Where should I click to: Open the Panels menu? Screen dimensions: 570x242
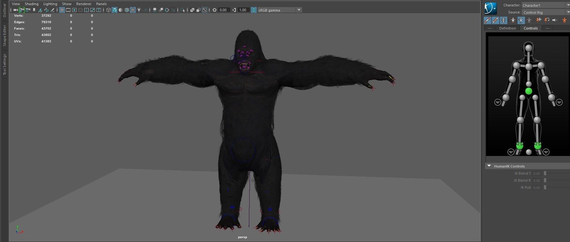click(101, 4)
